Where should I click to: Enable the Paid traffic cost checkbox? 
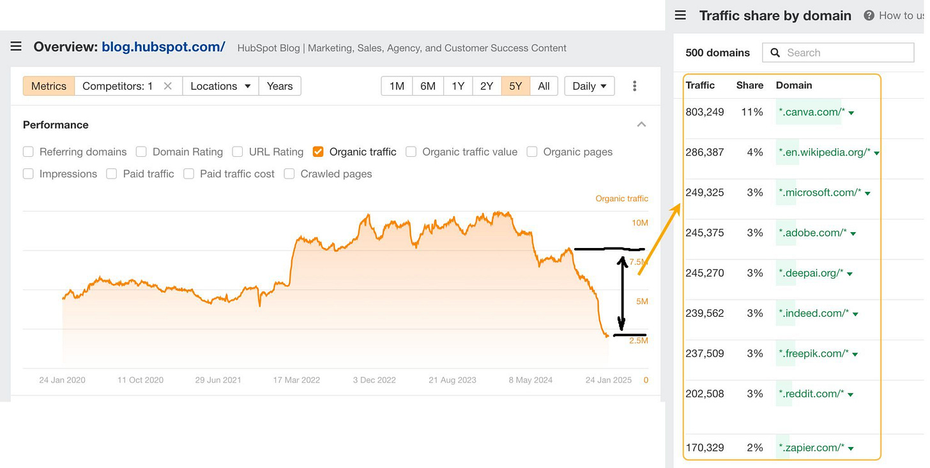[188, 173]
